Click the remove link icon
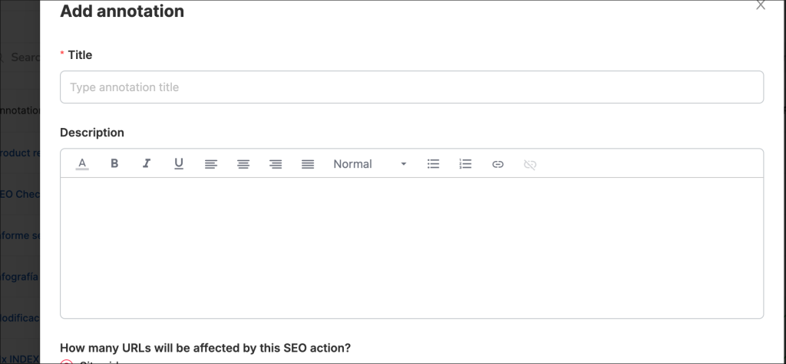Viewport: 786px width, 364px height. 530,164
